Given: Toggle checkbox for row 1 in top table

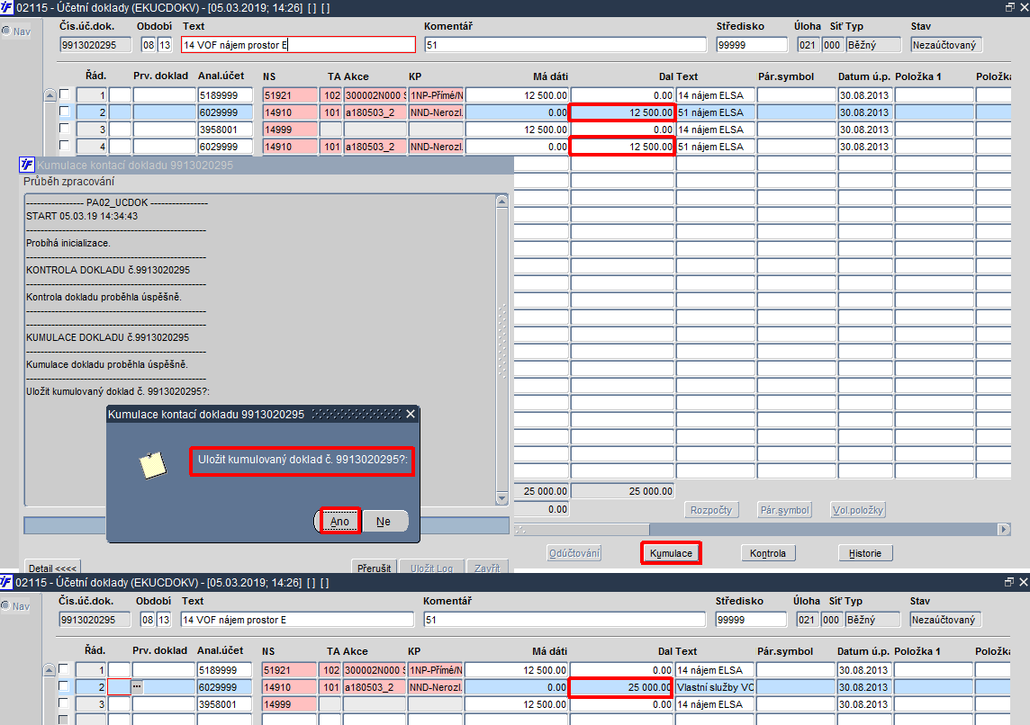Looking at the screenshot, I should click(x=65, y=94).
